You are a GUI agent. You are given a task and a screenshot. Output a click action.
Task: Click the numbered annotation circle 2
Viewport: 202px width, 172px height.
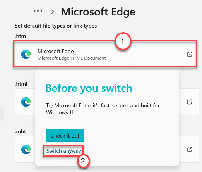tap(83, 161)
